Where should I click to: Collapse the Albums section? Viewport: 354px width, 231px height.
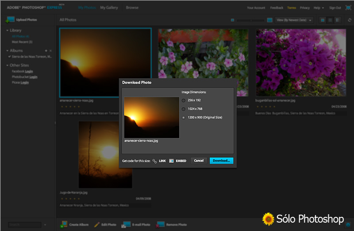8,51
